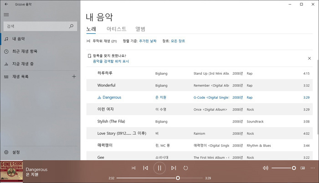Click the playback progress slider
The image size is (319, 183).
click(x=159, y=178)
